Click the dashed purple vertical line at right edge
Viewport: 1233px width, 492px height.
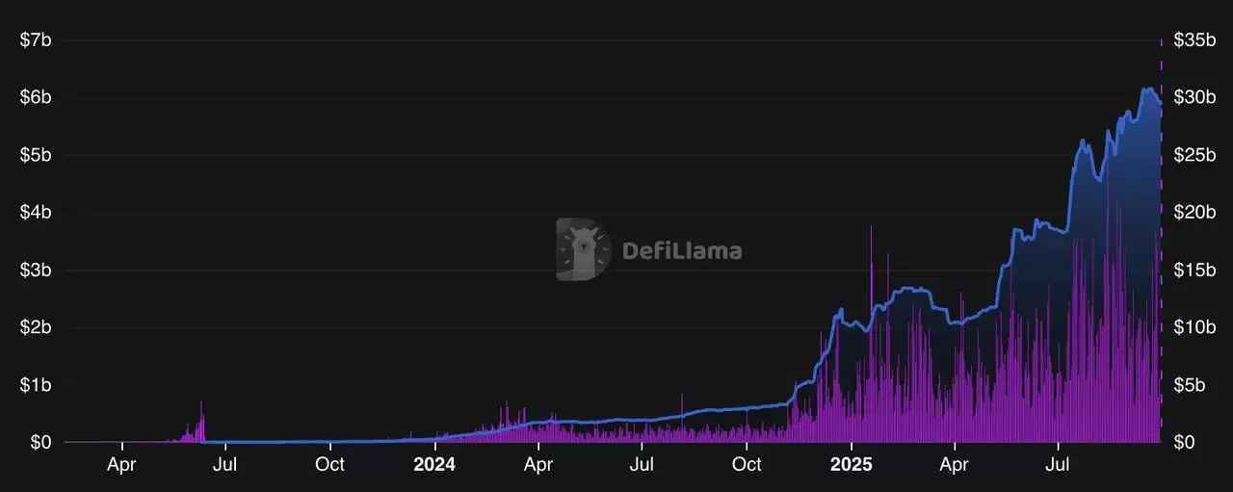coord(1161,241)
